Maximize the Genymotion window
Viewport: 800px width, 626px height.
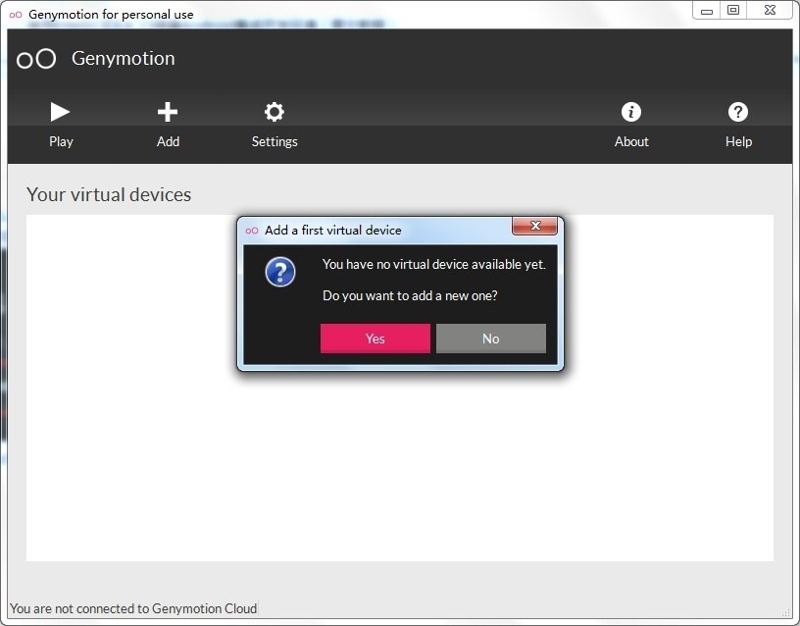tap(733, 10)
